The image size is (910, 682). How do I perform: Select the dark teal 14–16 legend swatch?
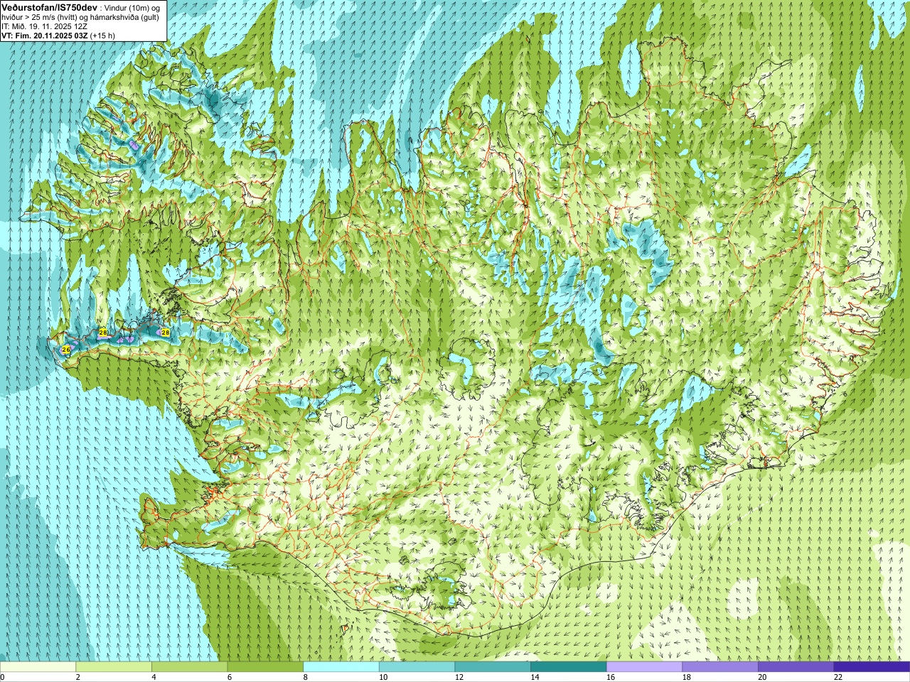(569, 667)
